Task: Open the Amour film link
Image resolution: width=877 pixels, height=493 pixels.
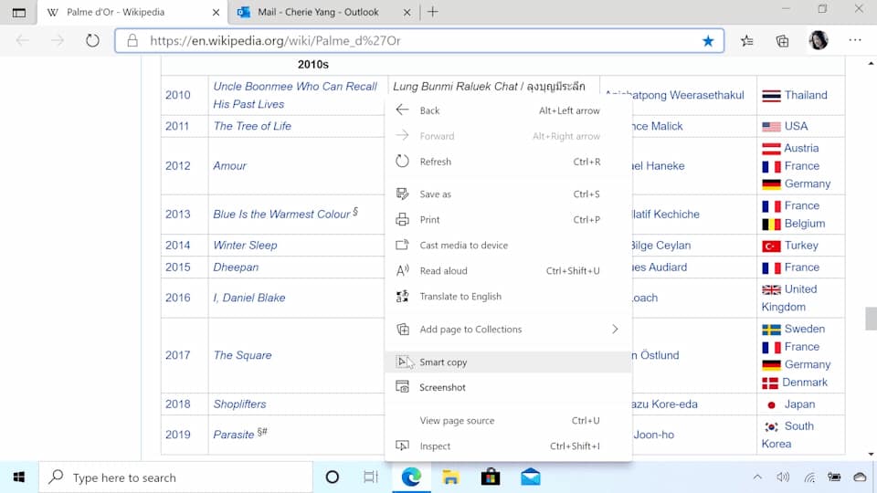Action: [230, 166]
